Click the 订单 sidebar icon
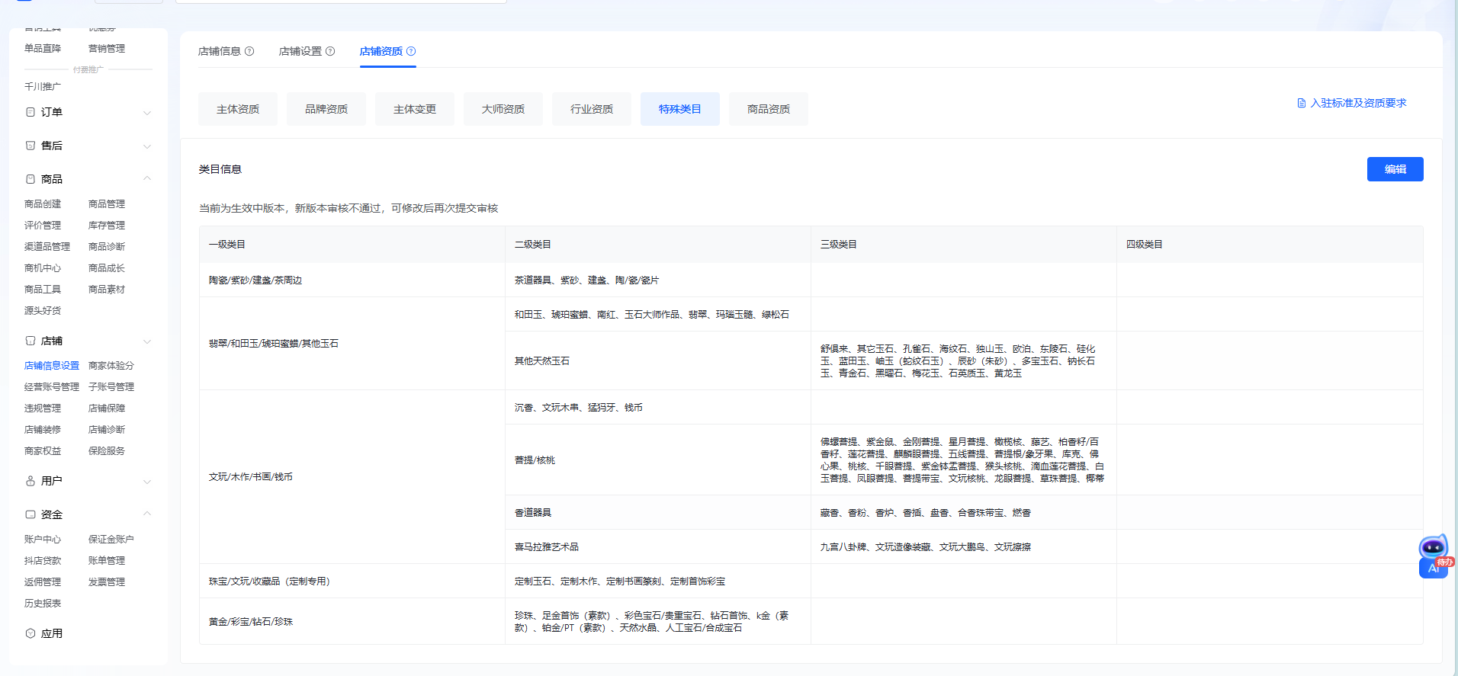This screenshot has height=676, width=1458. [31, 112]
